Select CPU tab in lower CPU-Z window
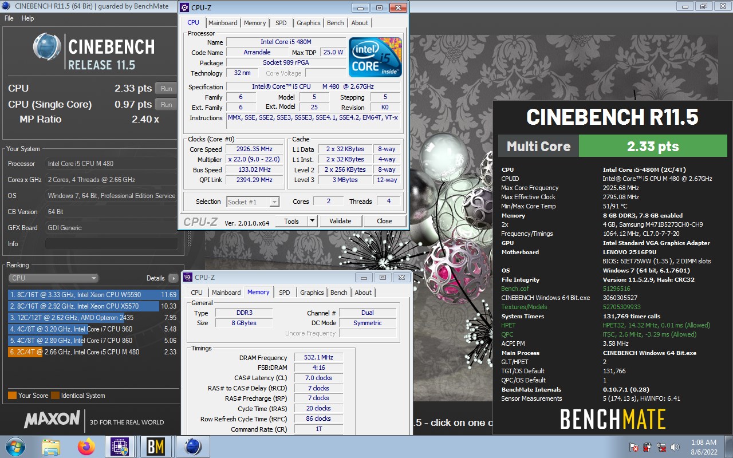 click(x=197, y=293)
